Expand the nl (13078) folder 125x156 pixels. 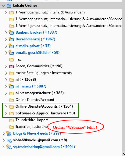point(6,80)
